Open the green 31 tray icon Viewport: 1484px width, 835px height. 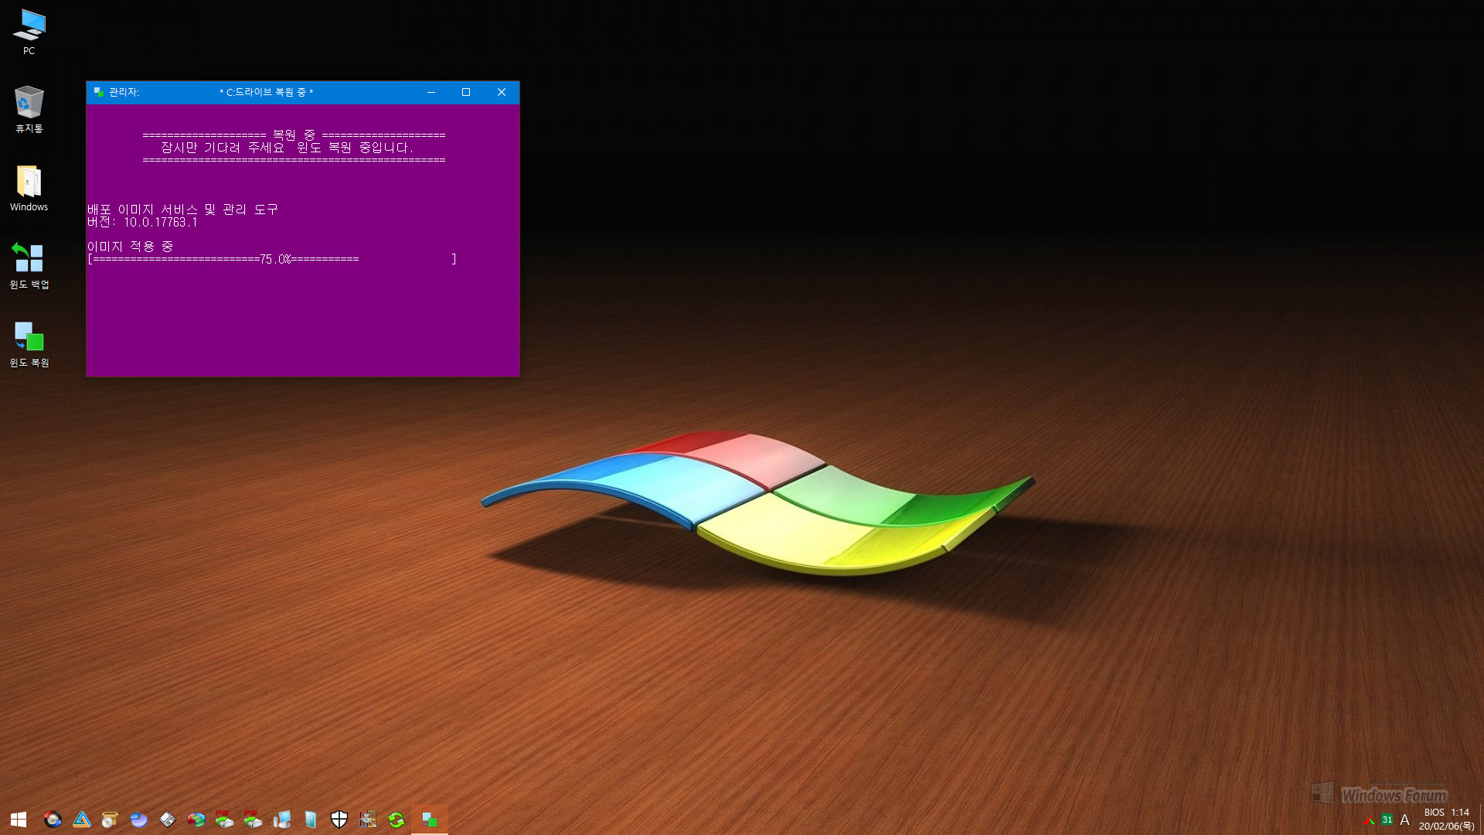pyautogui.click(x=1387, y=820)
